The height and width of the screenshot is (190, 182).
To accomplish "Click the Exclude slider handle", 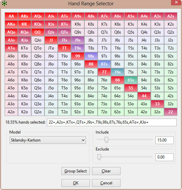I will point(99,157).
